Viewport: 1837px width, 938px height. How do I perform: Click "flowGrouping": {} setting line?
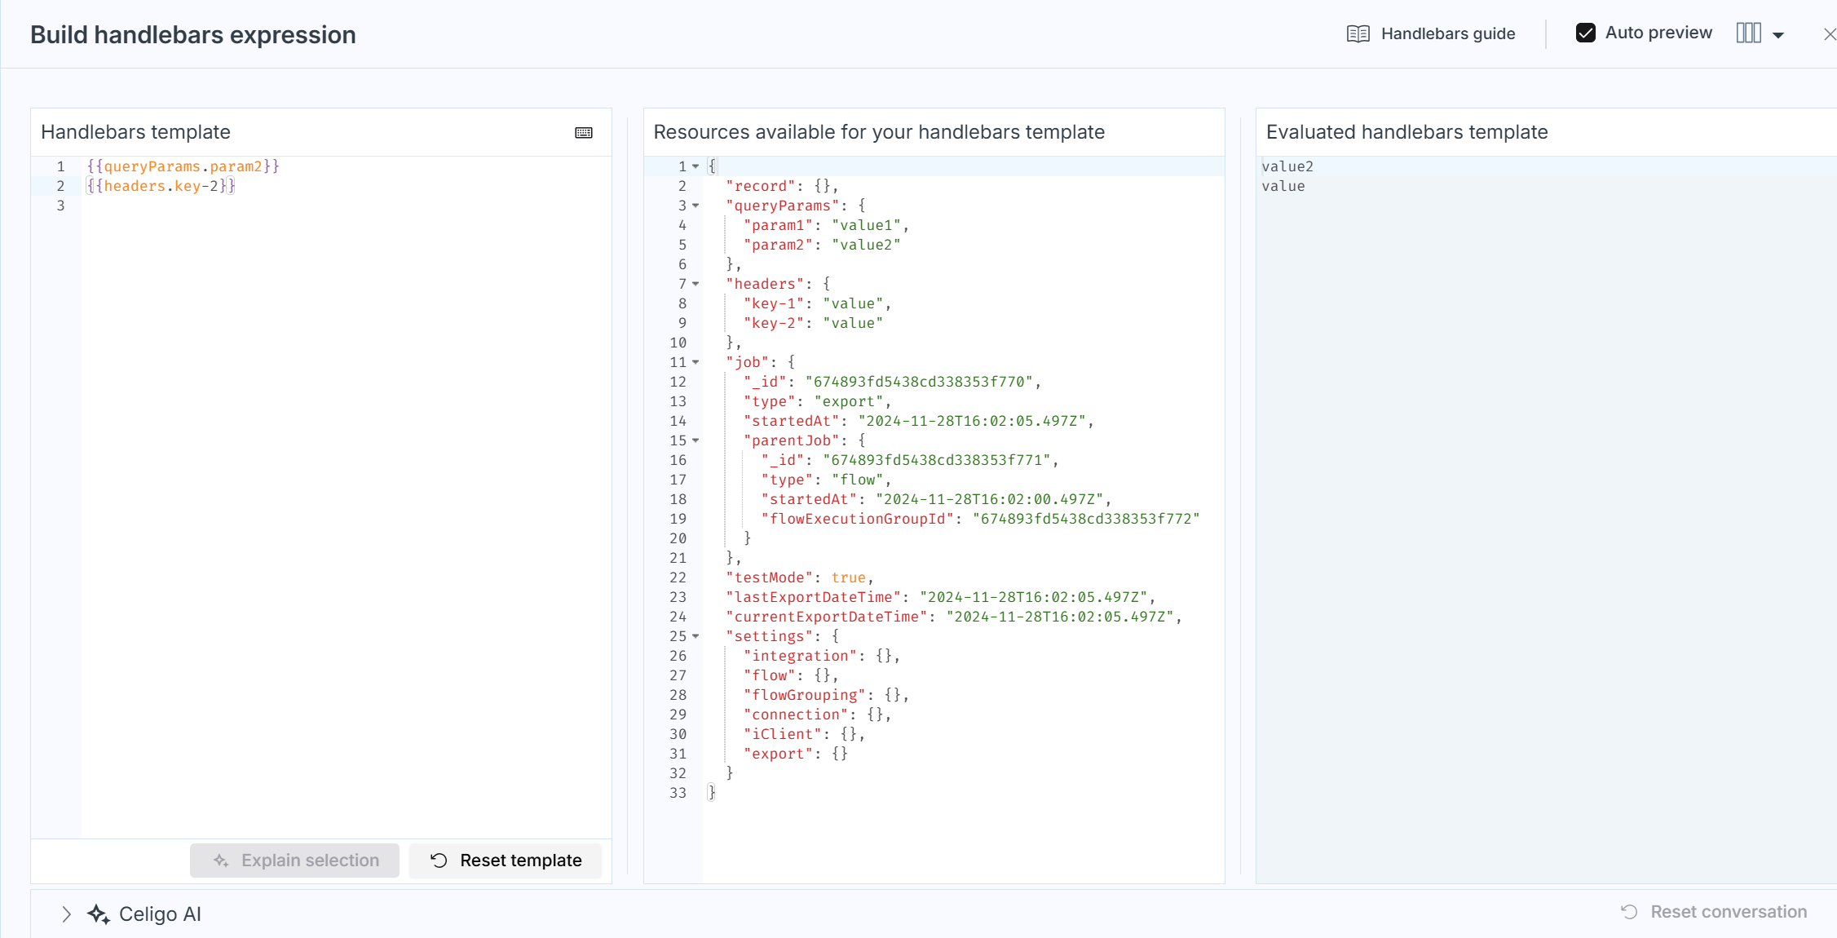click(x=826, y=695)
